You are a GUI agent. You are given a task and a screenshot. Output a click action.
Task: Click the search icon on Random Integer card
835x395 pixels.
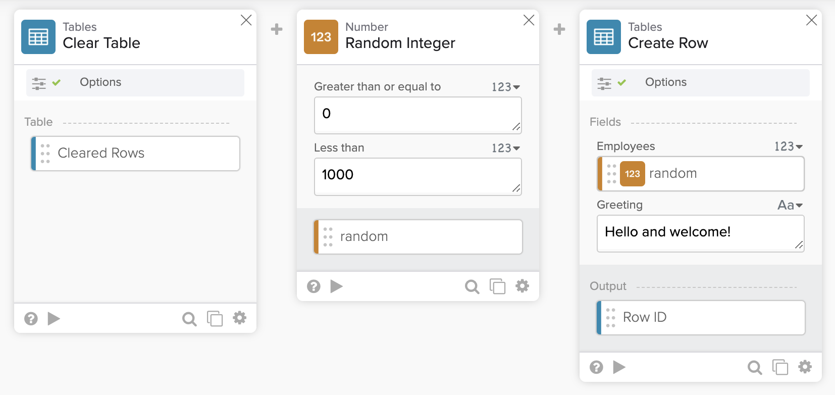click(472, 287)
